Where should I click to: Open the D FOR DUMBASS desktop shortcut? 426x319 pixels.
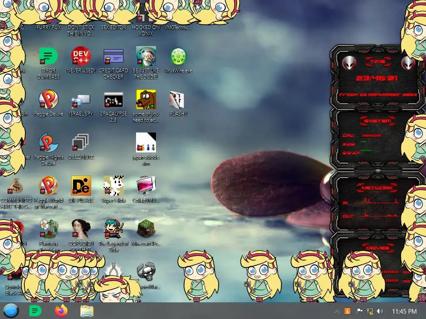48,56
